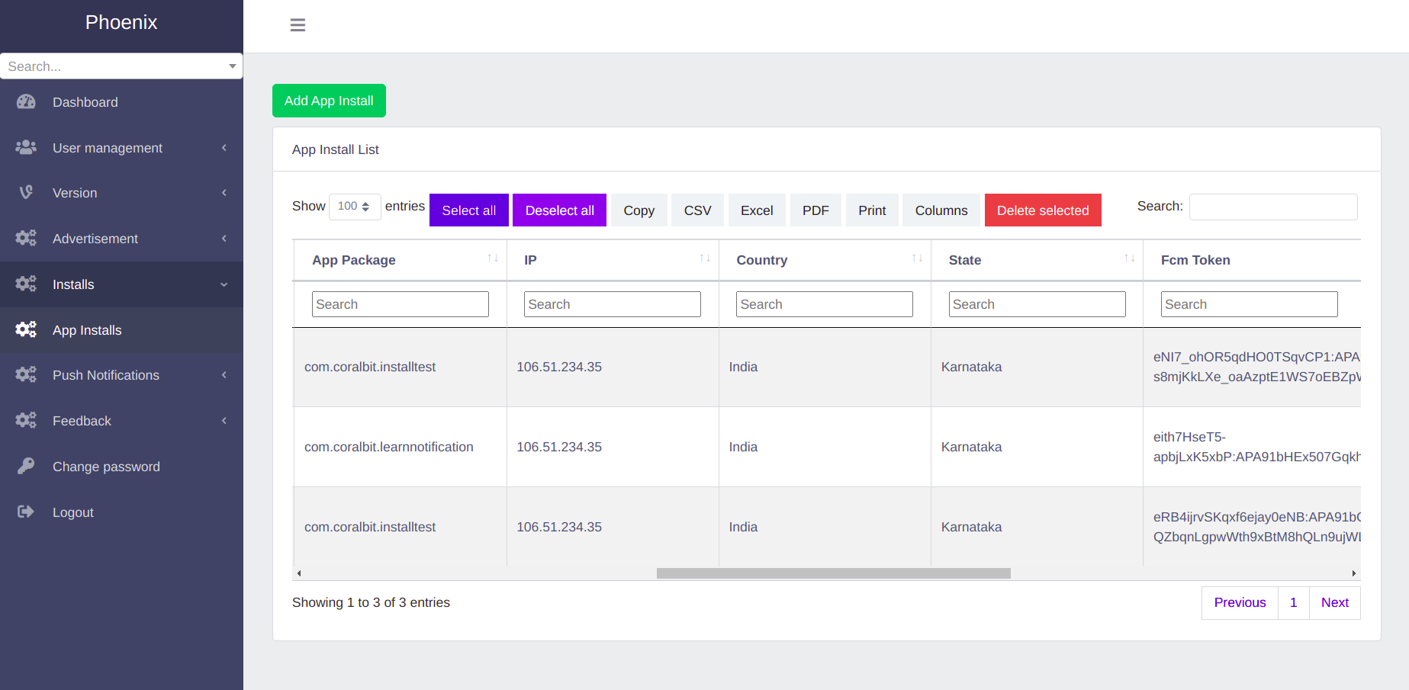Focus the IP column search field
1409x690 pixels.
coord(613,304)
